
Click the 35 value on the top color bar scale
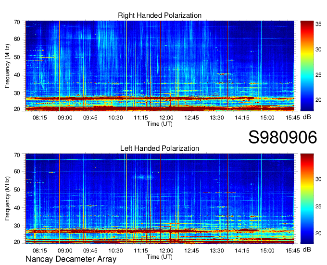tap(318, 24)
